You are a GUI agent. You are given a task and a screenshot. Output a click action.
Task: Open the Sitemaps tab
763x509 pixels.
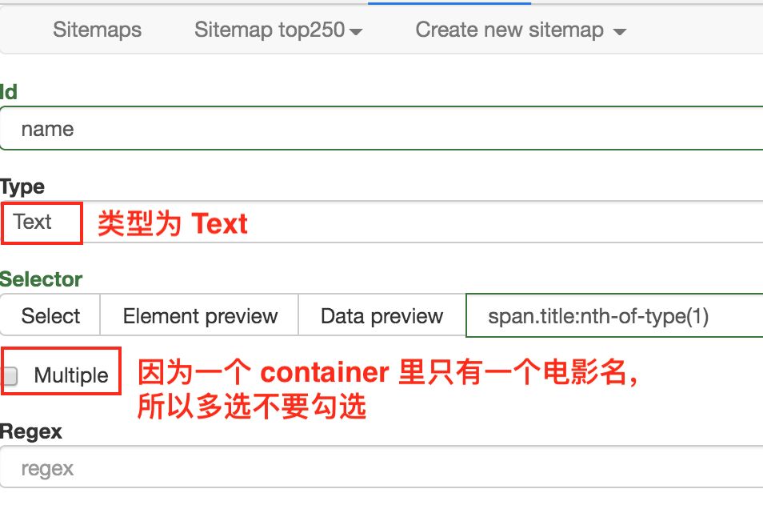(x=98, y=30)
